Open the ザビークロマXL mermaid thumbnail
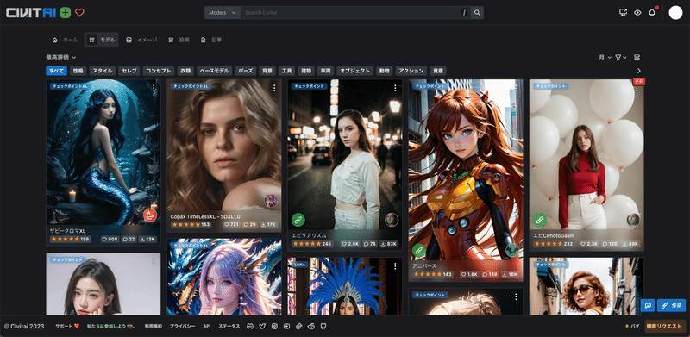This screenshot has width=690, height=337. click(103, 152)
